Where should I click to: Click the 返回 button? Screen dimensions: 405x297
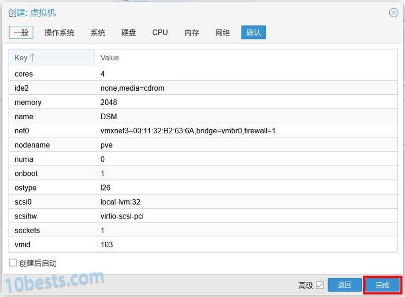345,285
